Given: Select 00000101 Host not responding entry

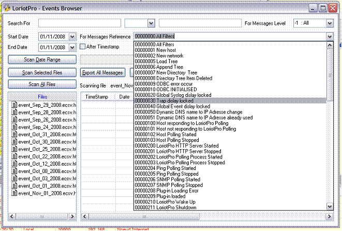Looking at the screenshot, I should click(230, 129).
